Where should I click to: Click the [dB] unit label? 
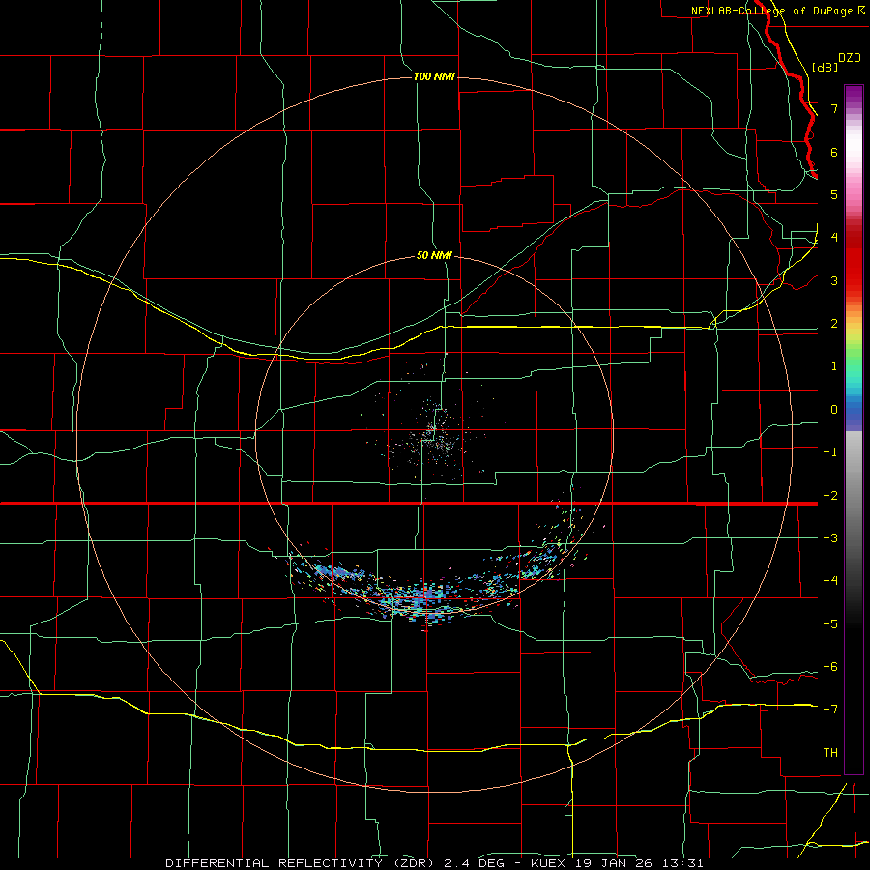coord(826,67)
